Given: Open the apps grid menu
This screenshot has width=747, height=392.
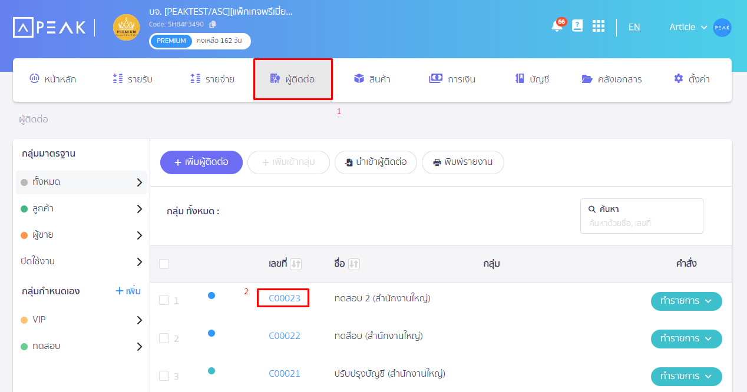Looking at the screenshot, I should pyautogui.click(x=599, y=26).
